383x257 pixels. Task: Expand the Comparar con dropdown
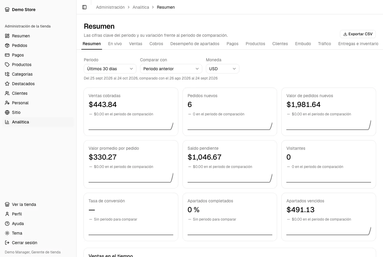coord(171,69)
